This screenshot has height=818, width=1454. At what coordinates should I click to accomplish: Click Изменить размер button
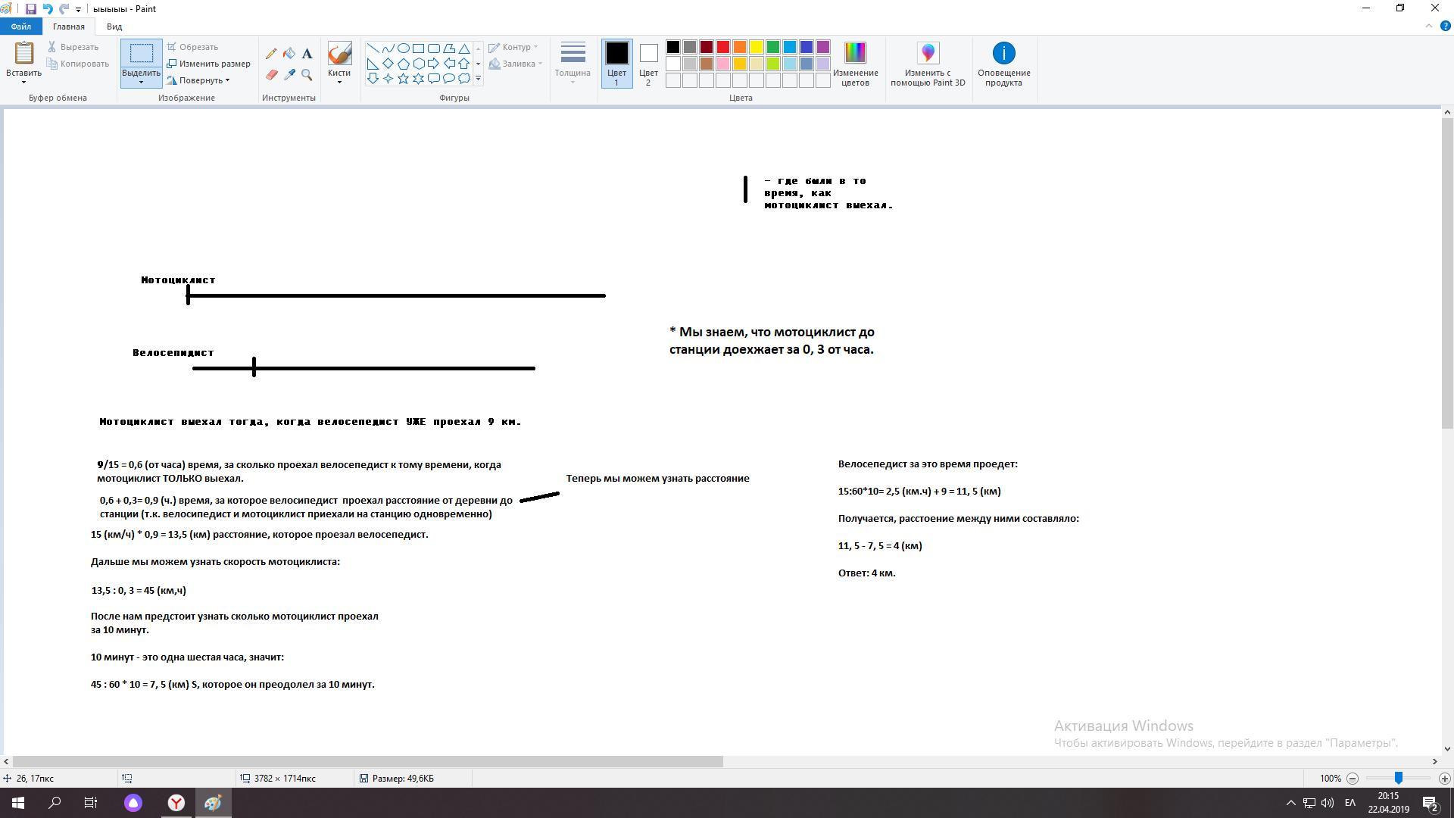point(209,64)
